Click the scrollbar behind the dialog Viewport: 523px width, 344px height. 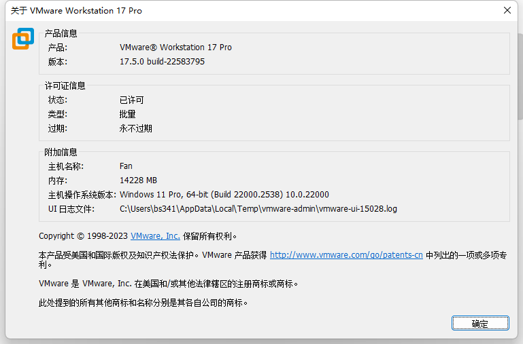(x=520, y=77)
